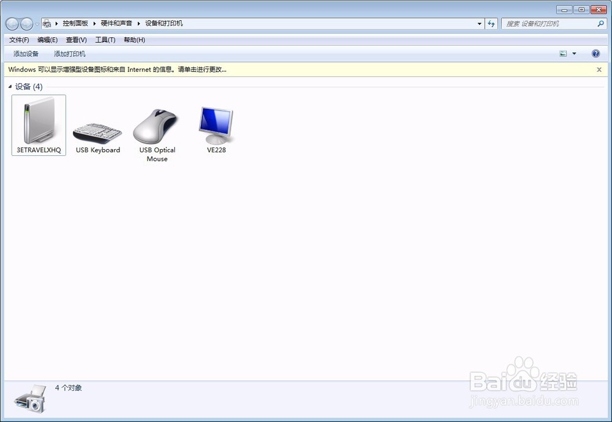The image size is (612, 422).
Task: Click the refresh arrows icon beside address bar
Action: coord(491,24)
